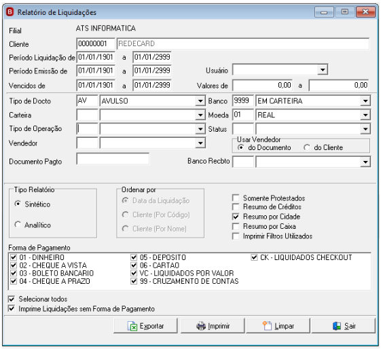Click the Limpar clipboard icon
This screenshot has width=381, height=349.
267,326
